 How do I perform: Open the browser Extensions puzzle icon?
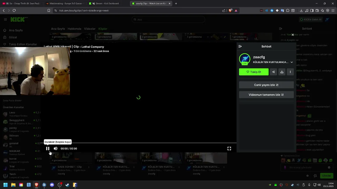288,10
